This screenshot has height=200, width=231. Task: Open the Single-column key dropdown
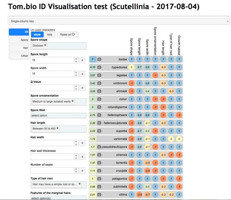tap(119, 21)
